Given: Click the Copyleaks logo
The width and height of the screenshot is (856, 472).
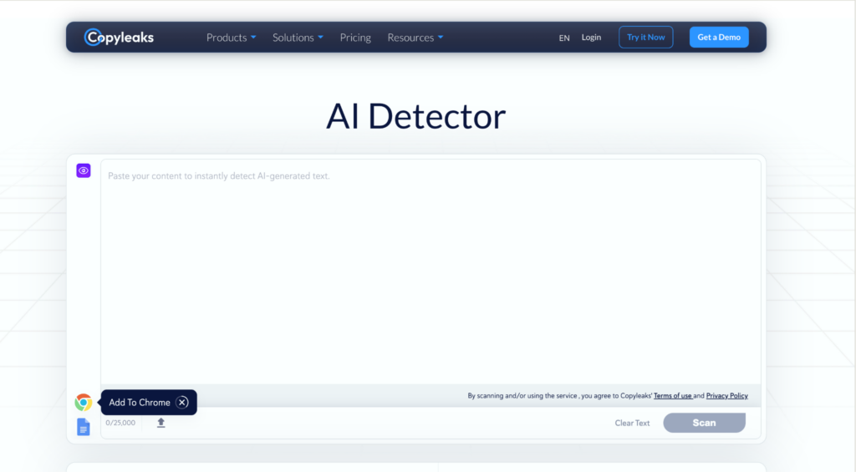Looking at the screenshot, I should (119, 38).
